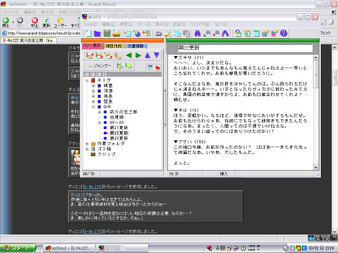
Task: Create a new file with the blank page icon
Action: (88, 34)
